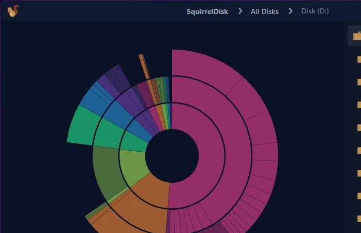Click the dark center hole of the sunburst chart
Viewport: 361px width, 233px height.
(x=172, y=156)
